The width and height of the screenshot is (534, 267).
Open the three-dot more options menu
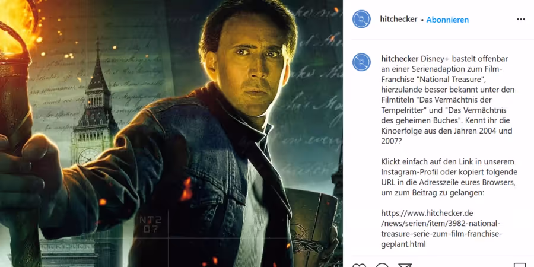(x=521, y=20)
